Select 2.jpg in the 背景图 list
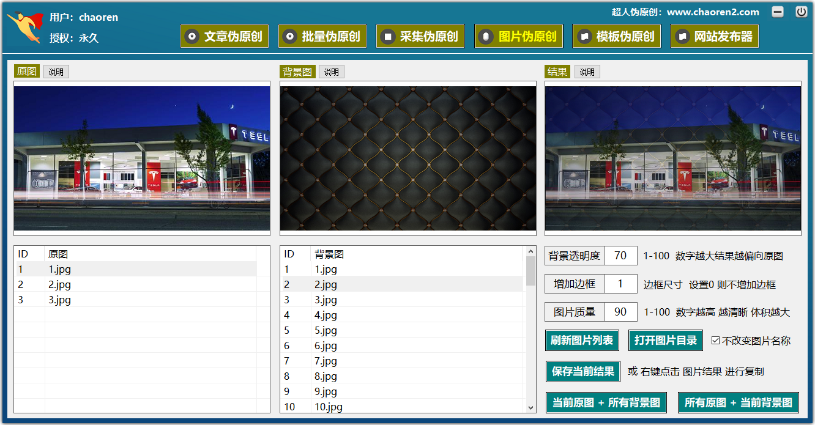 pos(402,284)
